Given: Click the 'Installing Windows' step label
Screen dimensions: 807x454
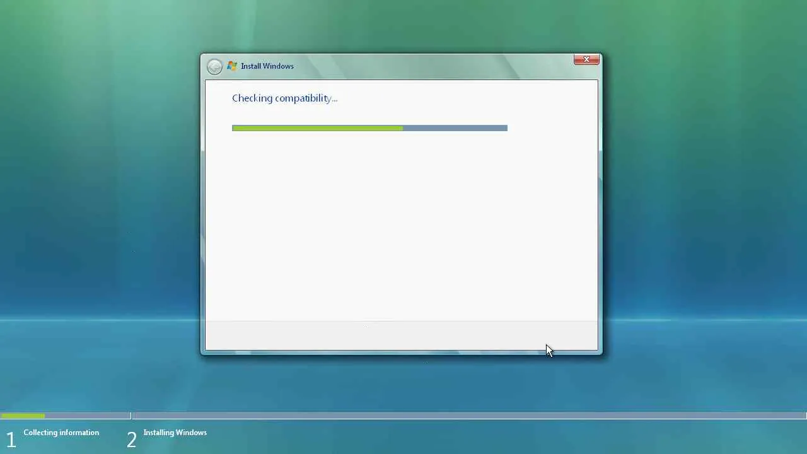Looking at the screenshot, I should click(175, 433).
